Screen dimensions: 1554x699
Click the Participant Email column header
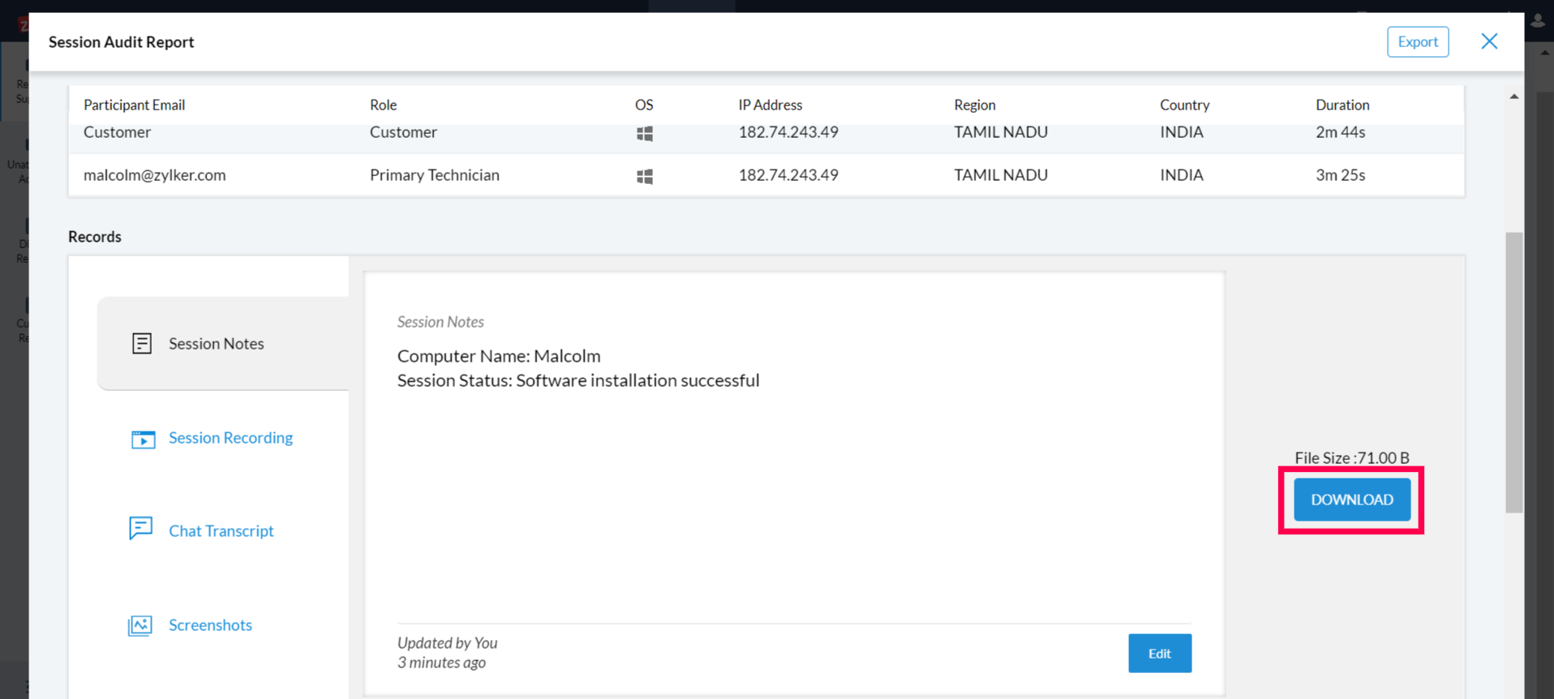click(x=134, y=105)
